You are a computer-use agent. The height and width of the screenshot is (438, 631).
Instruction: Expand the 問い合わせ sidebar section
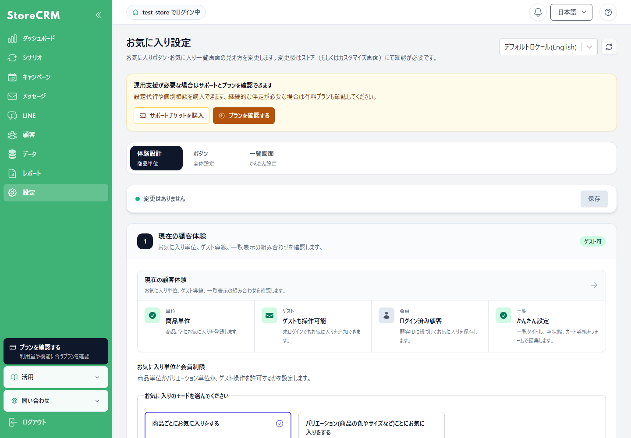click(56, 401)
